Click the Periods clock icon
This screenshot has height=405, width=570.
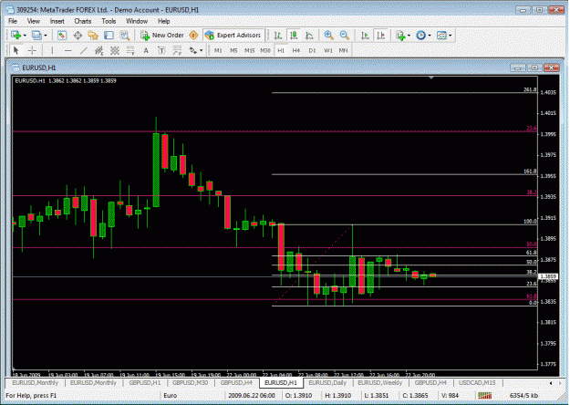pos(420,36)
